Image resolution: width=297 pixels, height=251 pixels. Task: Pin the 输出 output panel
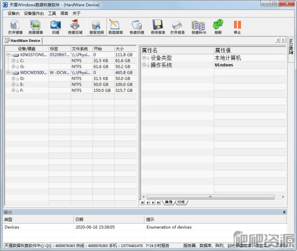pyautogui.click(x=284, y=212)
